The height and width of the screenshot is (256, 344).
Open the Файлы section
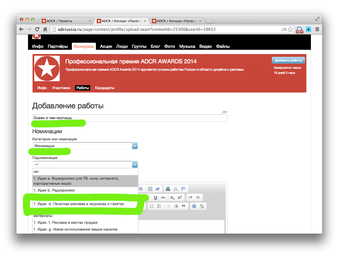[223, 46]
